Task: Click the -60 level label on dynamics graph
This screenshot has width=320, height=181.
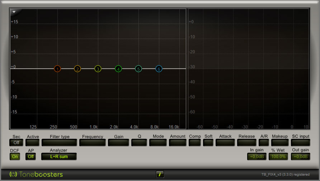Action: (x=192, y=112)
